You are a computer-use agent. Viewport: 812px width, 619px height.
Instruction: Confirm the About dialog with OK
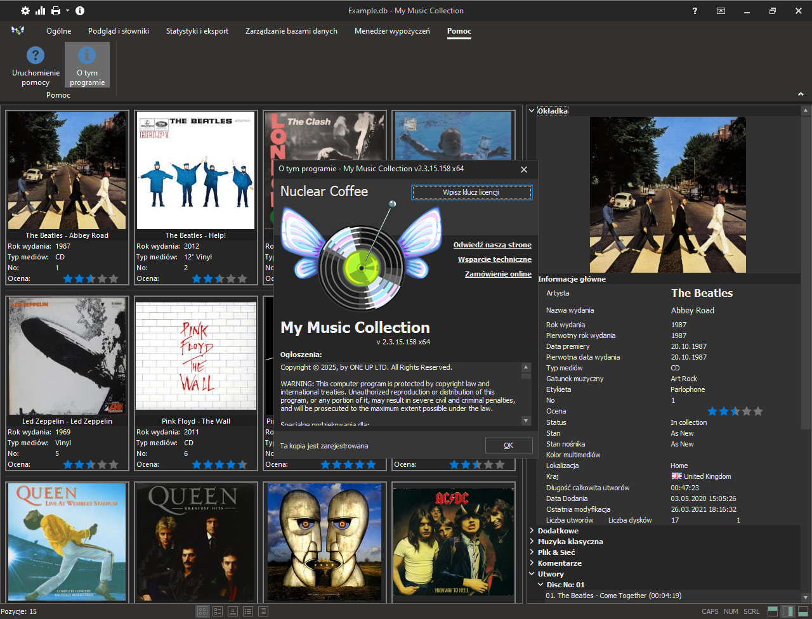(x=508, y=445)
